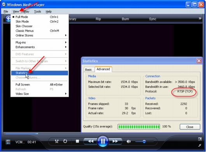Adjust the volume slider knob
Screen dimensions: 206x152
click(144, 142)
